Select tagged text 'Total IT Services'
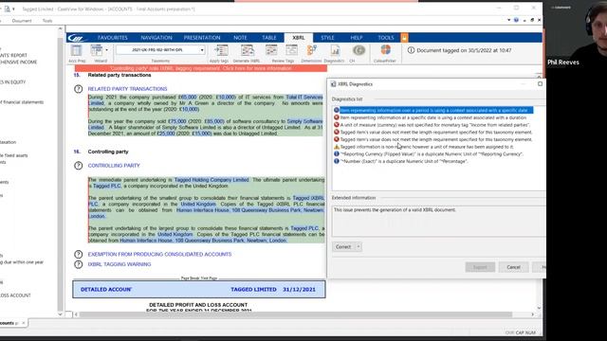Viewport: 607px width, 341px height. click(304, 97)
